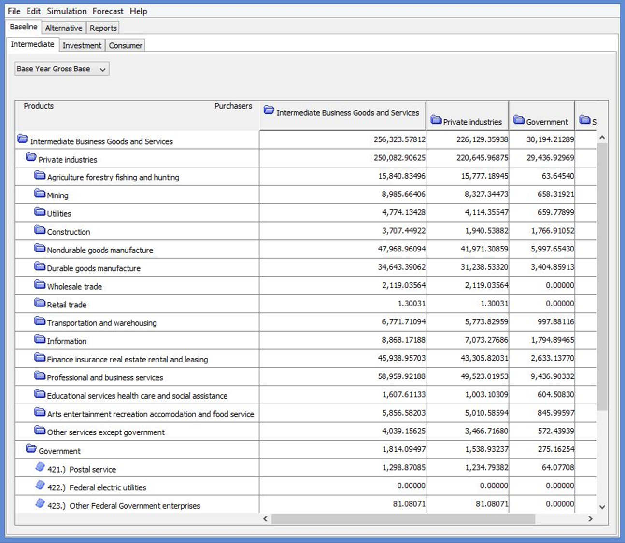Click the Retail trade folder icon
The image size is (625, 543).
(x=40, y=303)
